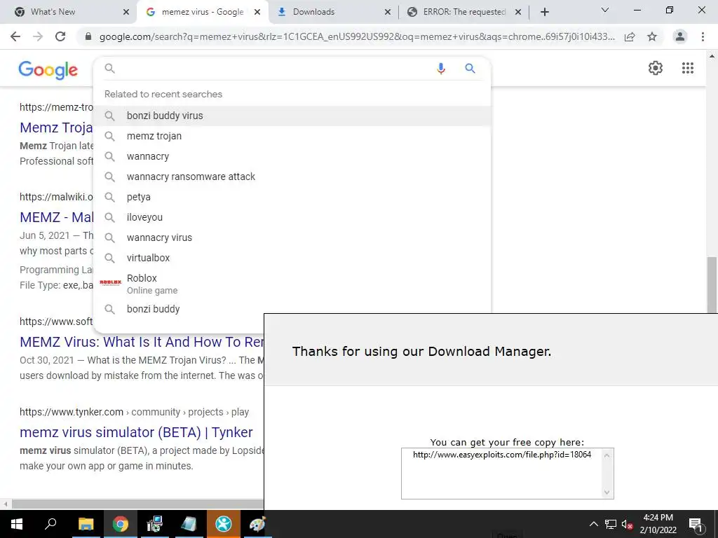Open the Google apps grid
The height and width of the screenshot is (538, 718).
687,68
